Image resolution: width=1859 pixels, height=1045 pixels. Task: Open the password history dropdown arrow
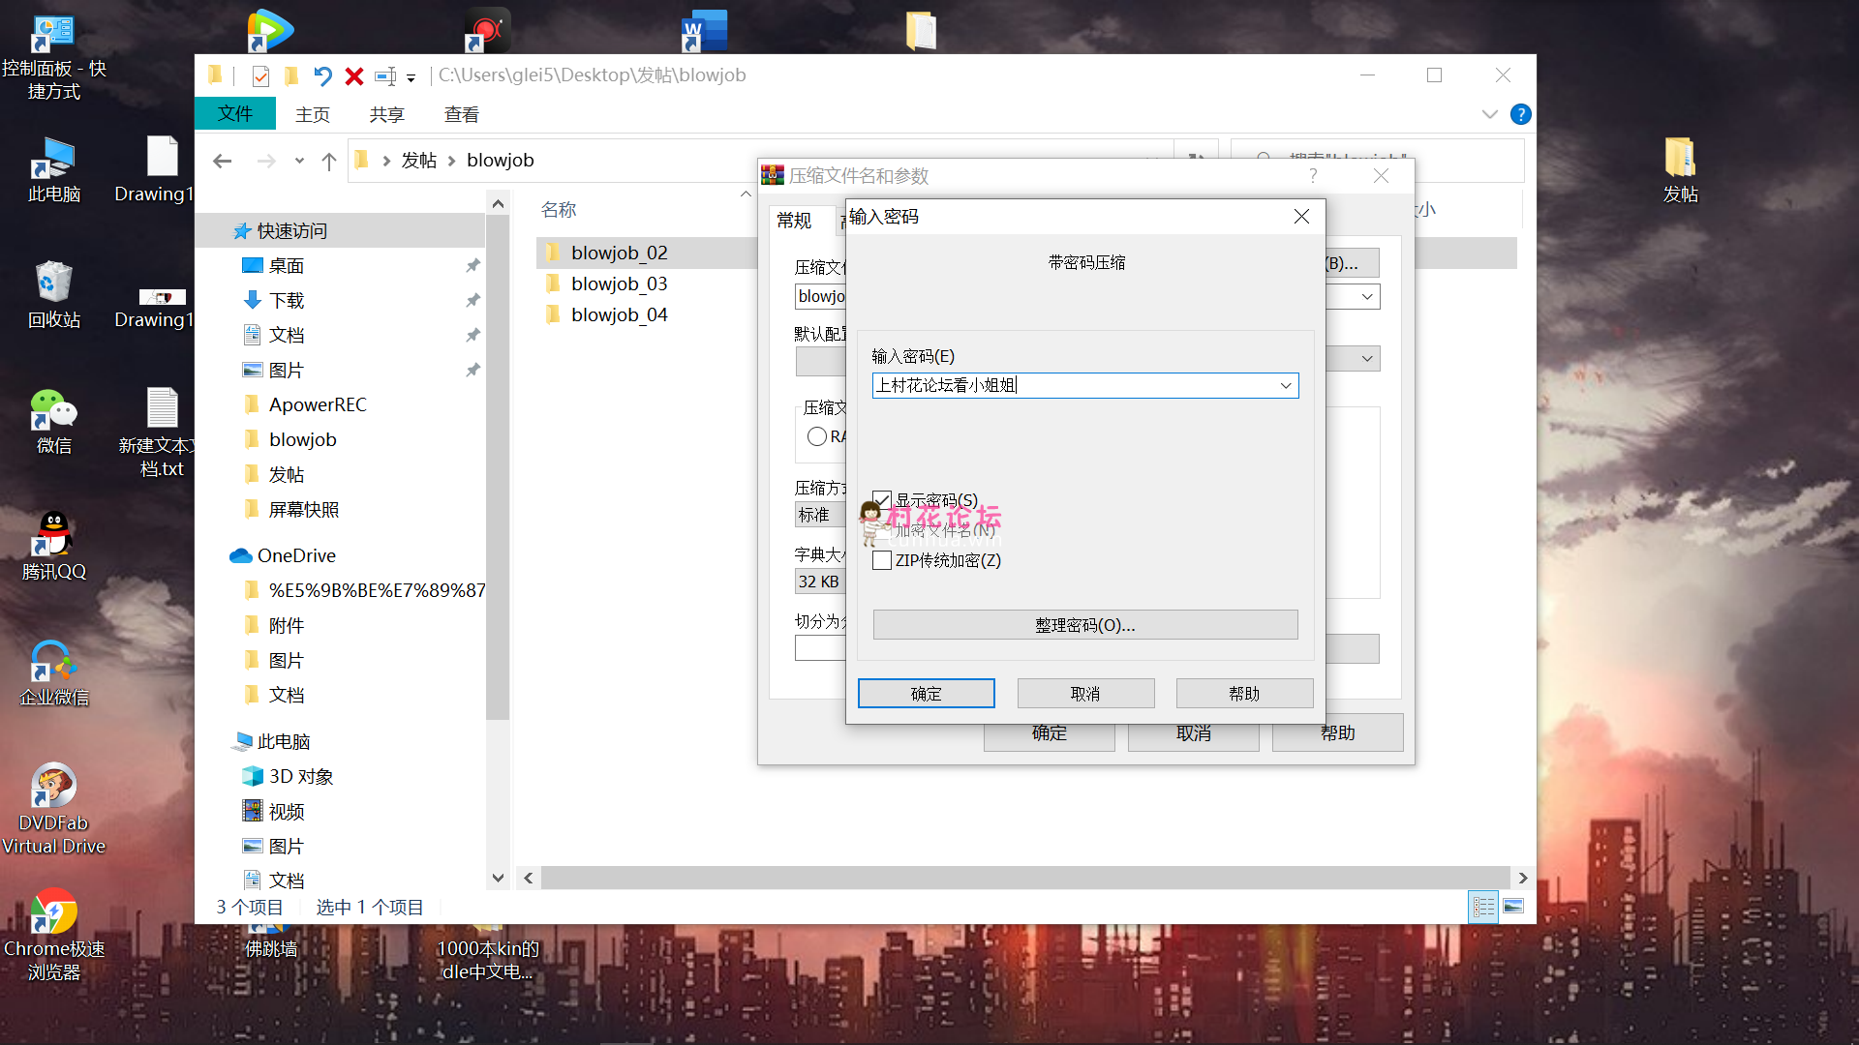pos(1286,385)
